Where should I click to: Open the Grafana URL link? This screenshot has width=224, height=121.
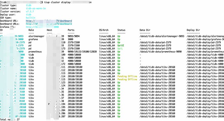pyautogui.click(x=42, y=27)
